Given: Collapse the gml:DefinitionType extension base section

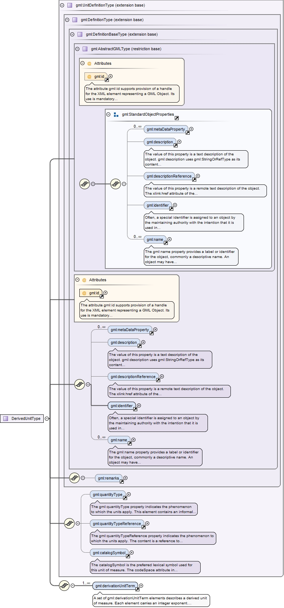Looking at the screenshot, I should click(67, 20).
